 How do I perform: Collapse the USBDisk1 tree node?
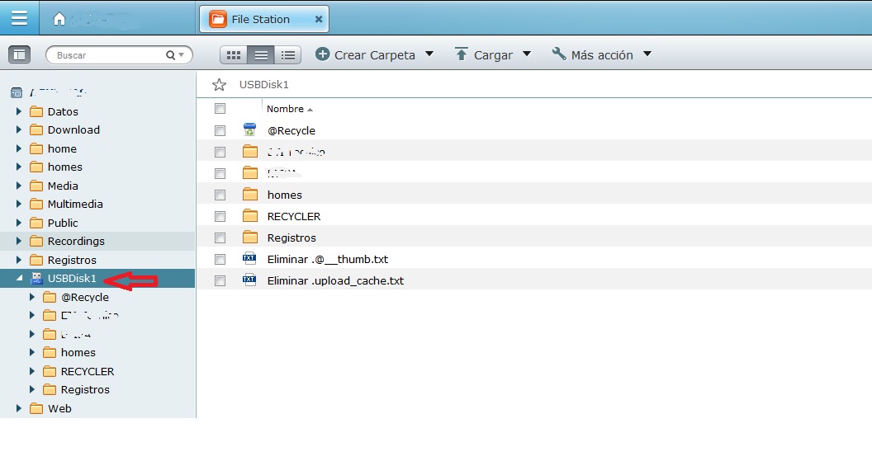click(19, 278)
